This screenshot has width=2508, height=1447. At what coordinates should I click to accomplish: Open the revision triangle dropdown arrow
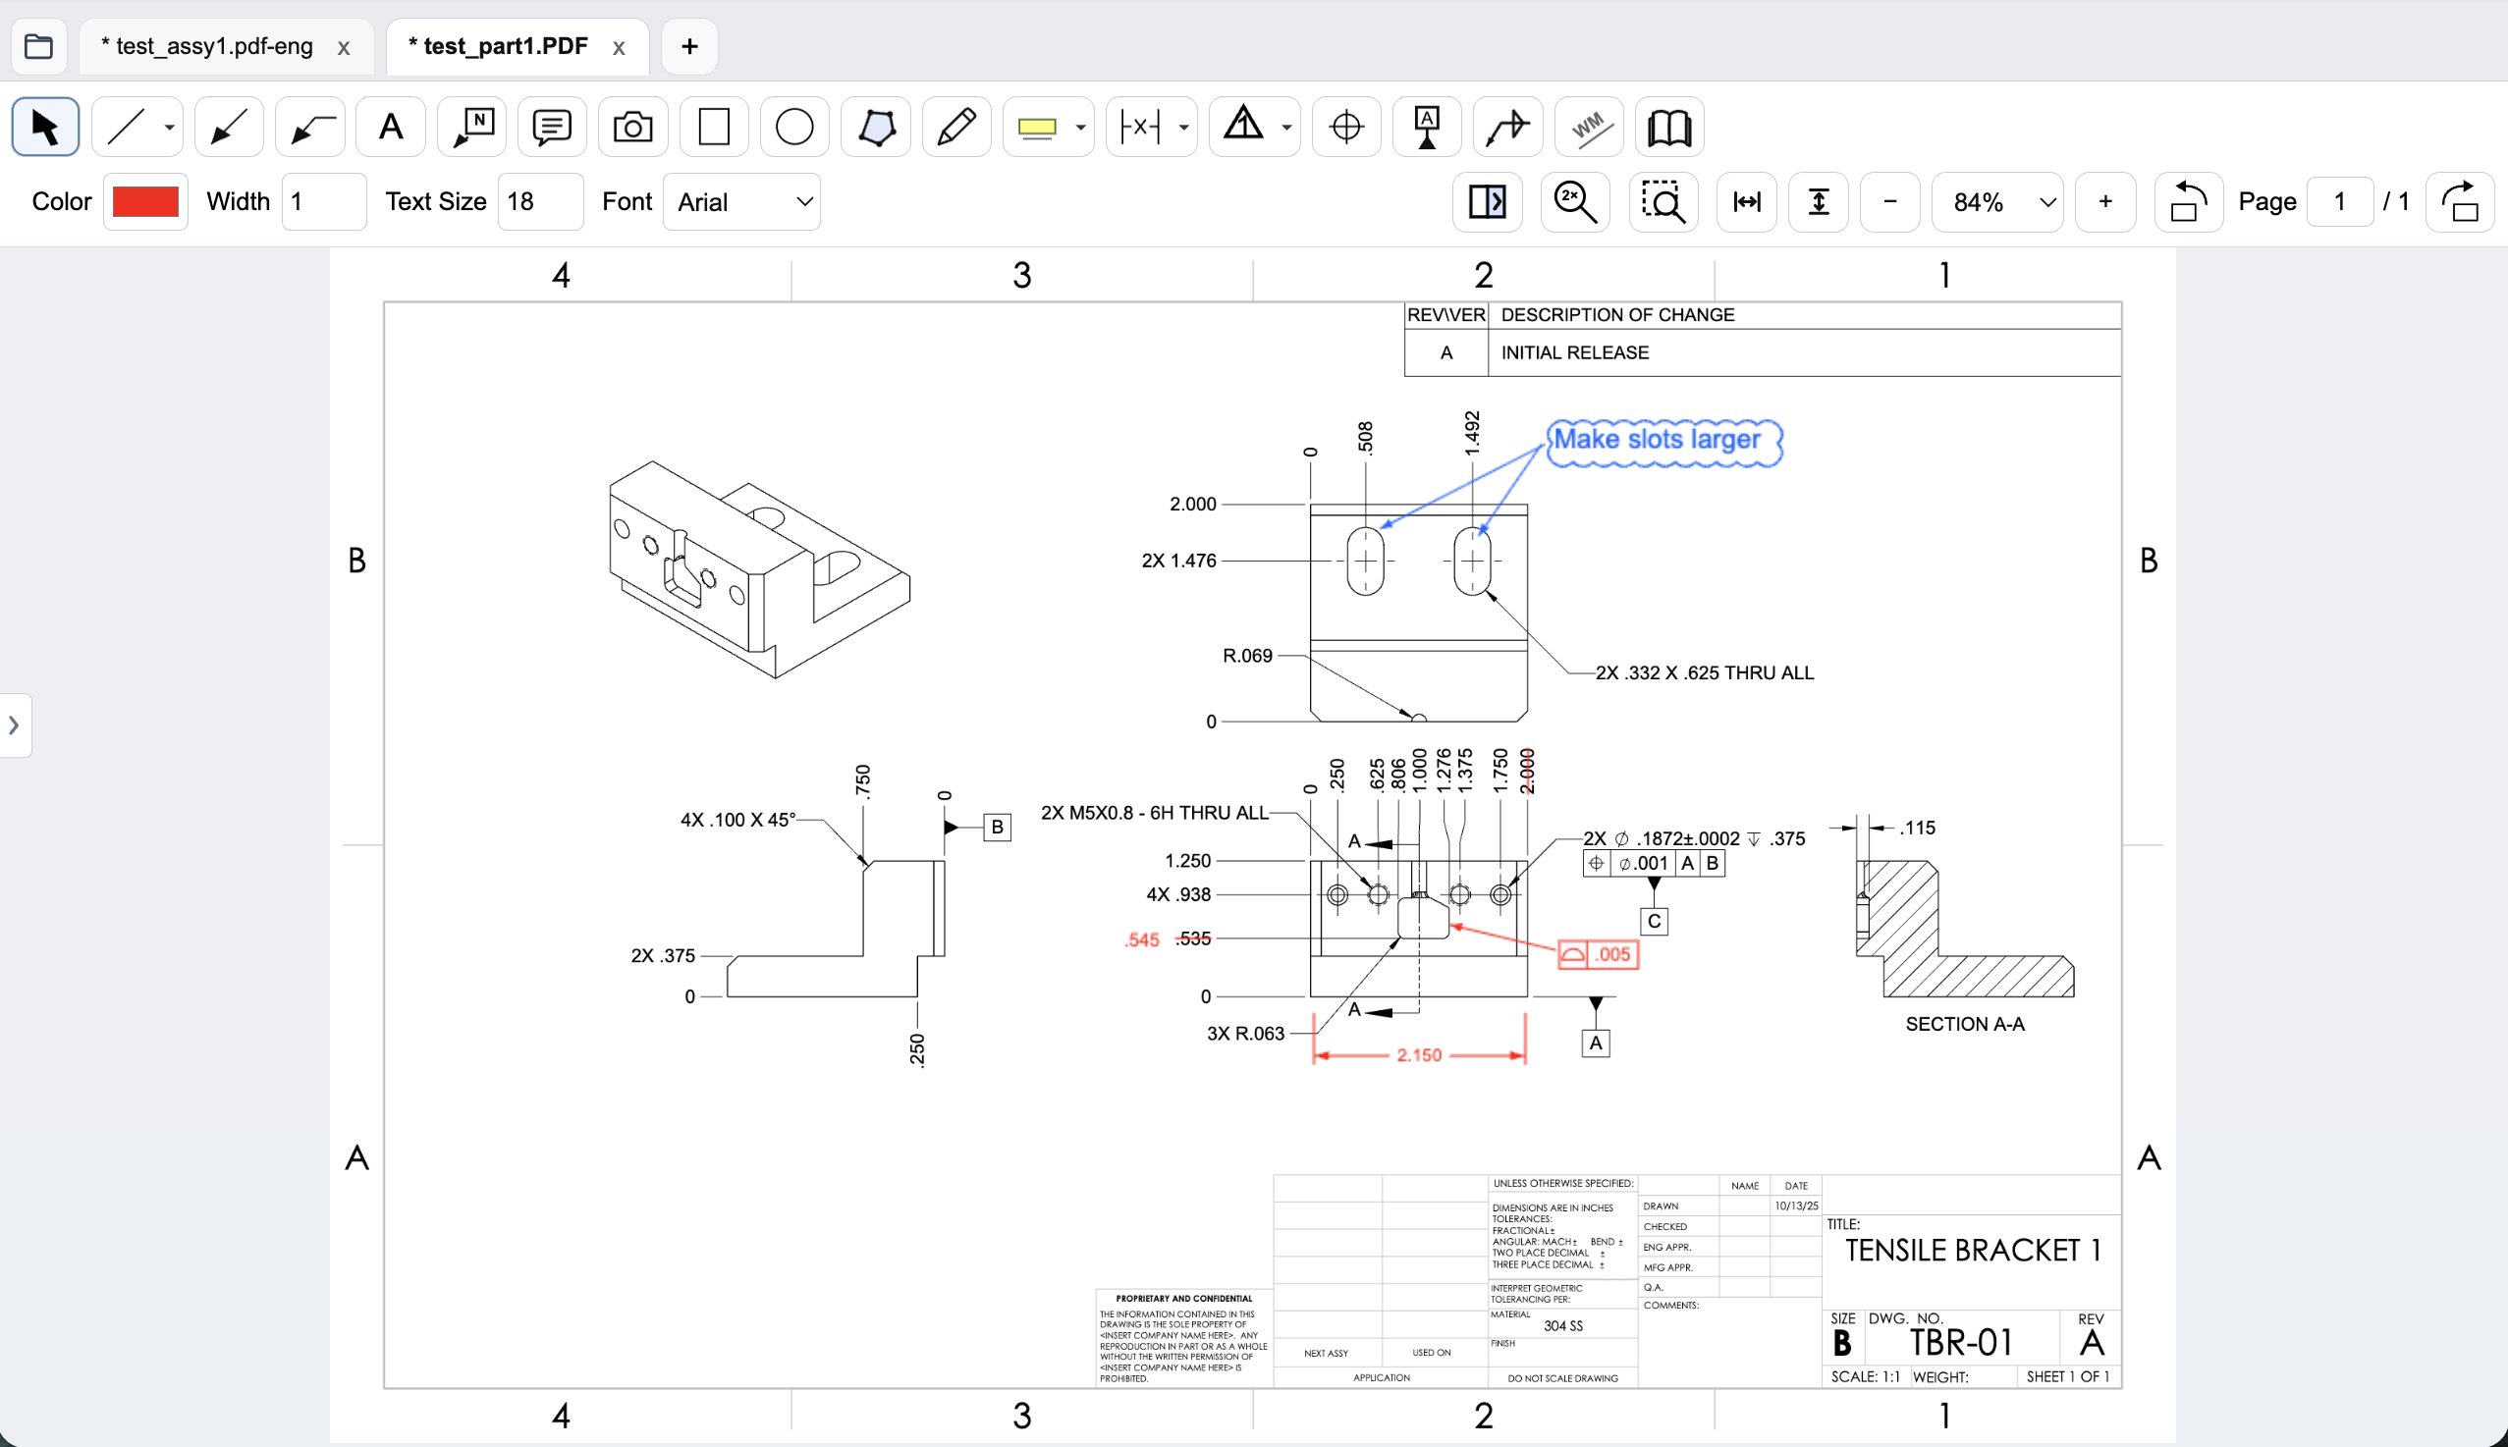(1286, 128)
